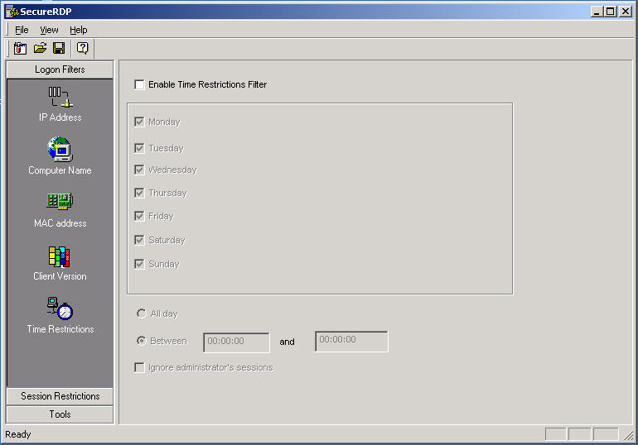
Task: Select the Between radio button
Action: pos(141,341)
